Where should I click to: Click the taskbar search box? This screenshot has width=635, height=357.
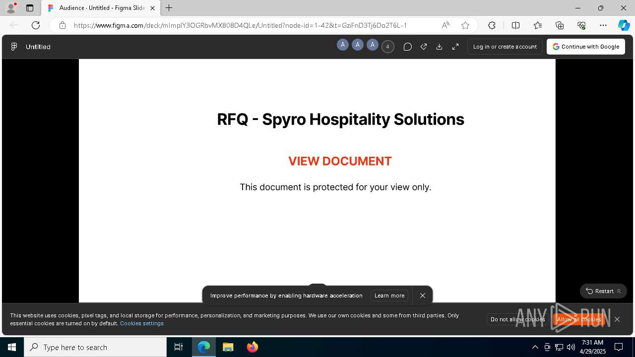[95, 347]
